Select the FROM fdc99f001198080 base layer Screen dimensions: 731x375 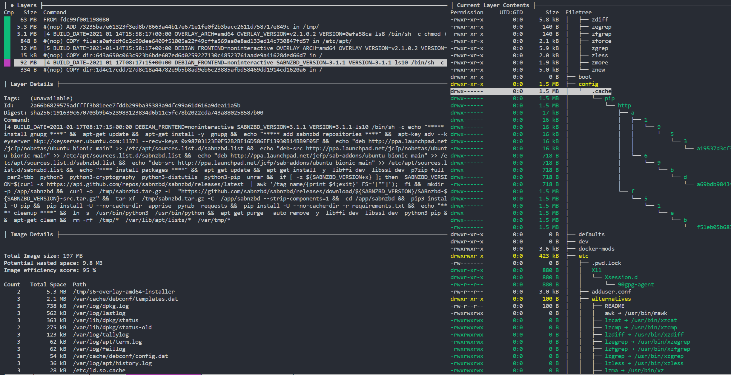[75, 19]
